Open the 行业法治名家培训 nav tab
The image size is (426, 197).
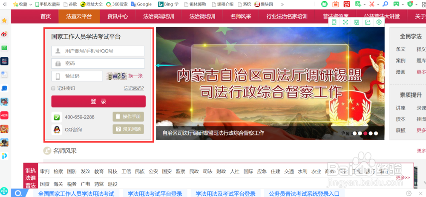coord(287,16)
